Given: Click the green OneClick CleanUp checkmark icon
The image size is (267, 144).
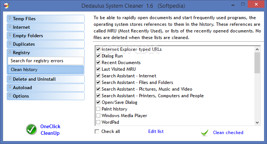Looking at the screenshot, I should [31, 129].
